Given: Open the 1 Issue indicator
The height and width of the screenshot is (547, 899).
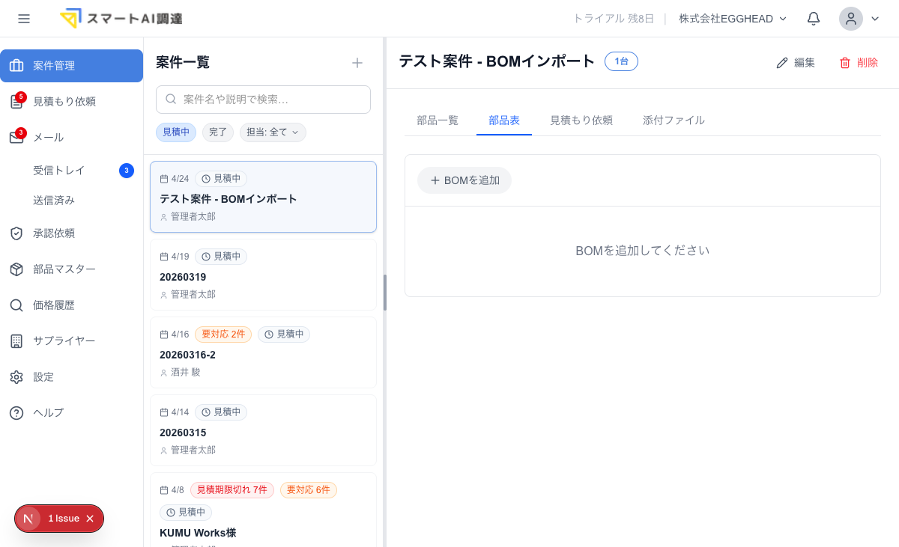Looking at the screenshot, I should pos(64,519).
